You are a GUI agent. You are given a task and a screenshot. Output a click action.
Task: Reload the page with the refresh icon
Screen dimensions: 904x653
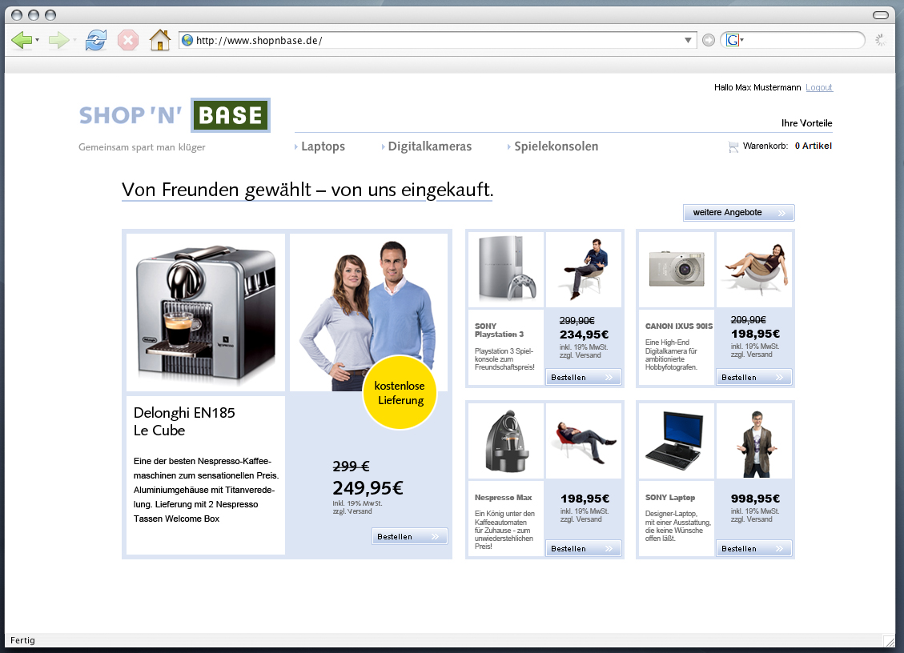click(96, 40)
